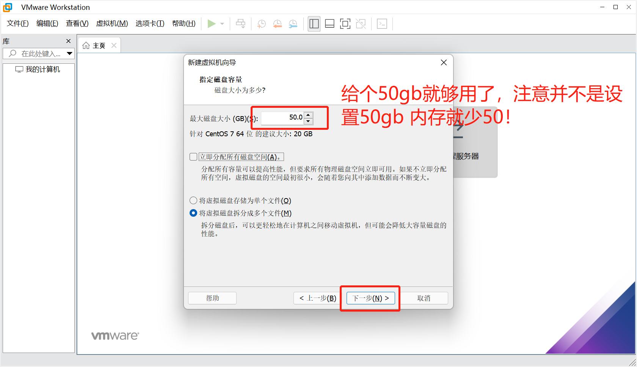Viewport: 637px width, 367px height.
Task: Click the vmware logo at the bottom left
Action: click(115, 336)
